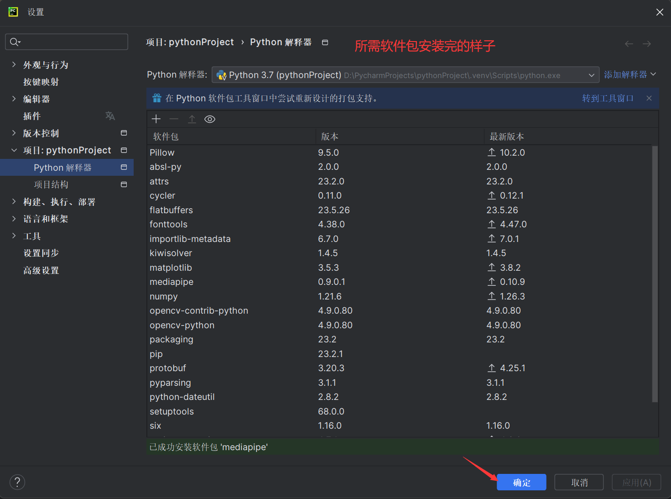Click the plus icon to install package
Screen dimensions: 671x499
pos(156,119)
